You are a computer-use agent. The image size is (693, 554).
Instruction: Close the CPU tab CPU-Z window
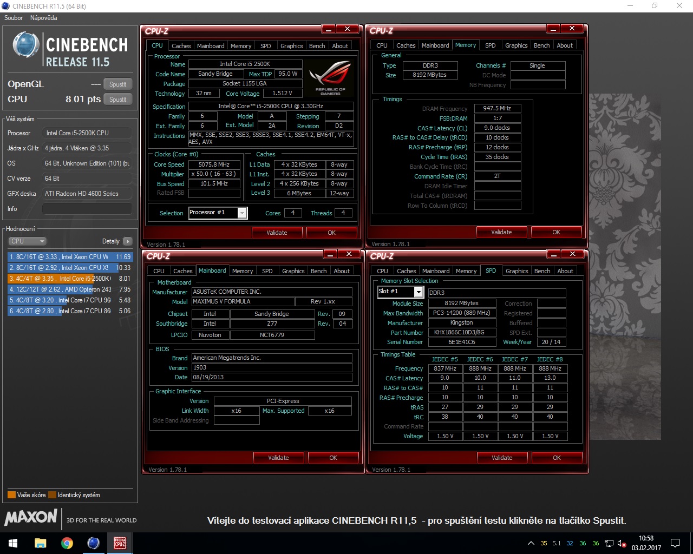click(x=347, y=29)
